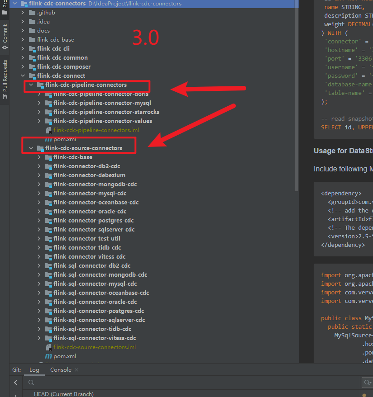Viewport: 373px width, 397px height.
Task: Click the back arrow in Git panel
Action: [16, 383]
